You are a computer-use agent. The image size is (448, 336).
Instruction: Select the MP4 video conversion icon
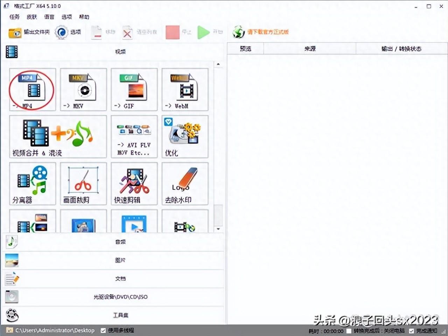click(32, 89)
